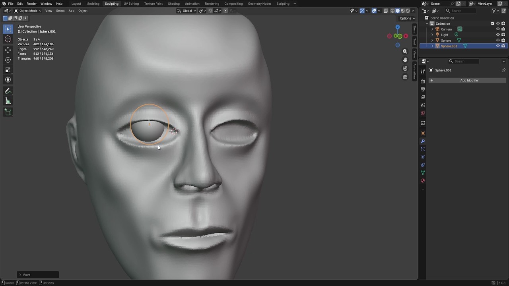Toggle the camera view icon in viewport

point(405,68)
